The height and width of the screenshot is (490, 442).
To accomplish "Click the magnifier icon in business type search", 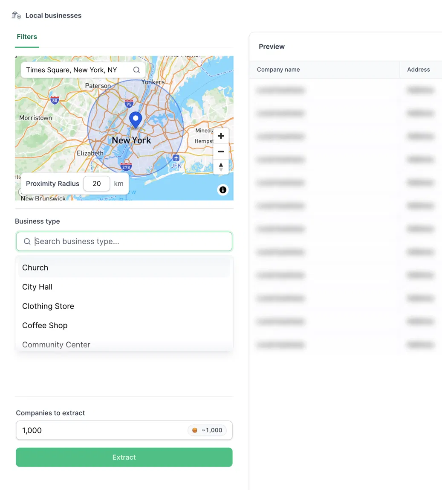I will pyautogui.click(x=27, y=241).
